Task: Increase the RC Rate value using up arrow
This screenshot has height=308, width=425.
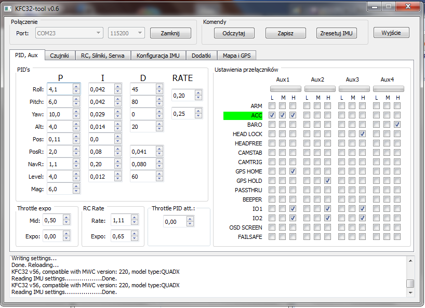Action: (x=134, y=218)
